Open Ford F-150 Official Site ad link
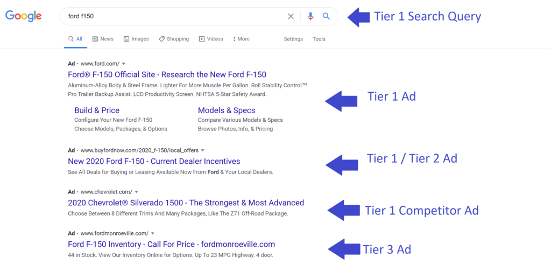The image size is (551, 264). click(x=167, y=74)
